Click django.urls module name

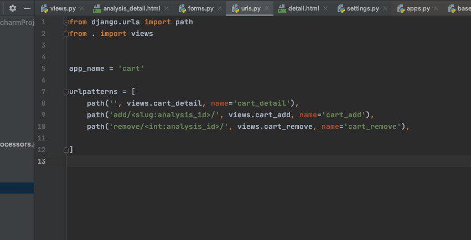116,22
